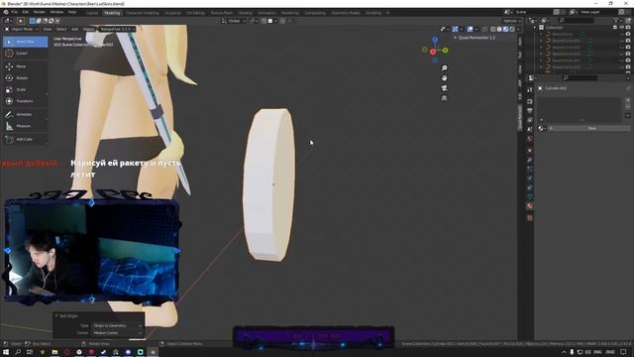Select the Select Box tool
This screenshot has height=357, width=634.
25,42
